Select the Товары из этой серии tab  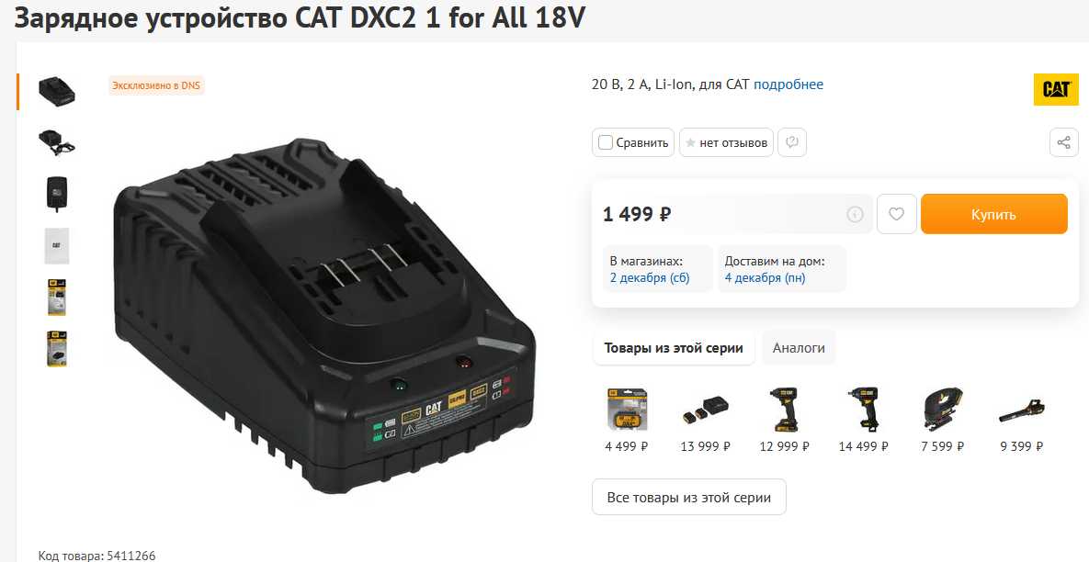[674, 348]
